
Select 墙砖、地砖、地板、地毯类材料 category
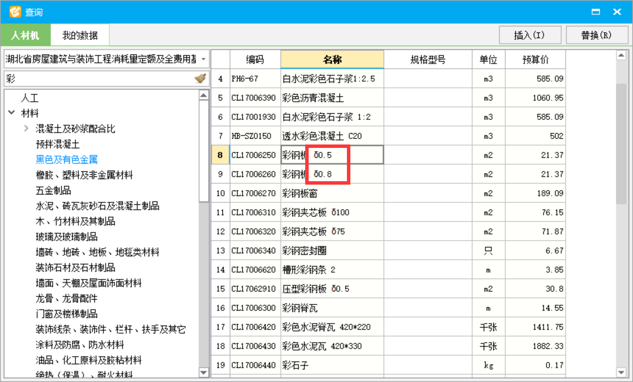click(x=98, y=252)
